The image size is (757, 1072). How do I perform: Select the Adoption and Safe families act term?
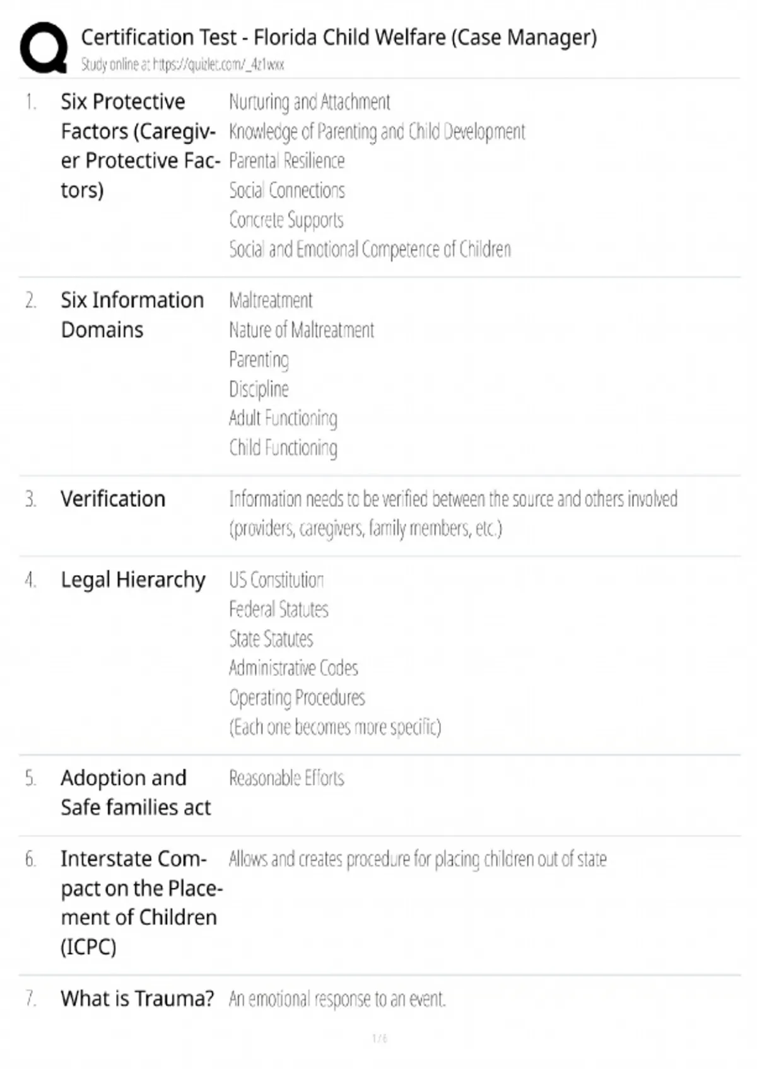[136, 793]
